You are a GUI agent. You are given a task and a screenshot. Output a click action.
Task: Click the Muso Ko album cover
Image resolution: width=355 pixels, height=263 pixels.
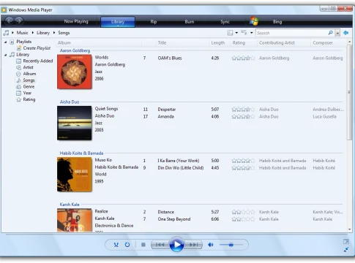(75, 175)
